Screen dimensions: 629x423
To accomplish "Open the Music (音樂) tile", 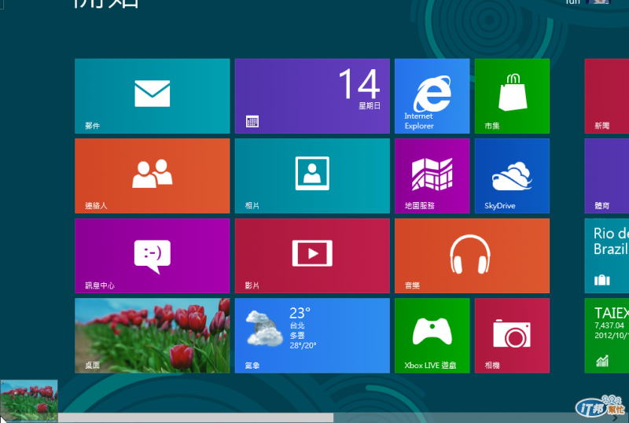I will (x=473, y=256).
